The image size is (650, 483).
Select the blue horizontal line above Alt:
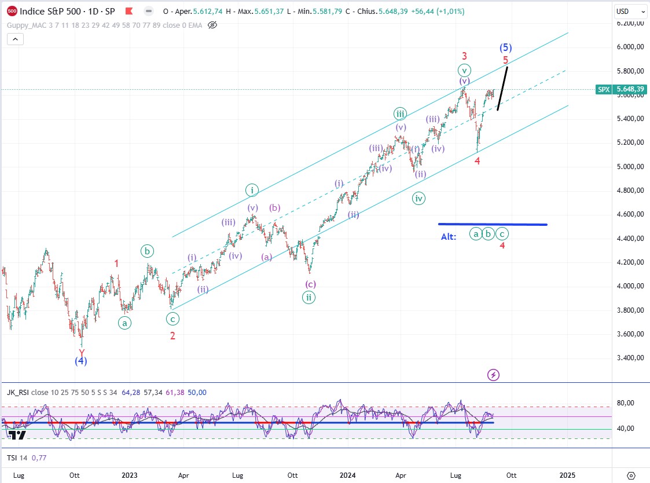[493, 225]
